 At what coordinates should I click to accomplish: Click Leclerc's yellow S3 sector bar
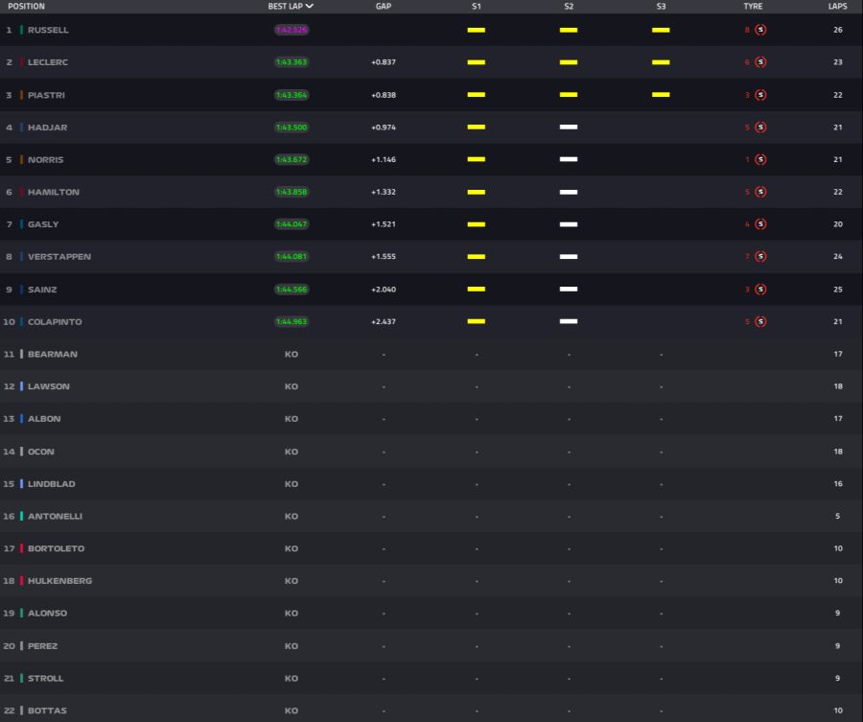tap(661, 62)
